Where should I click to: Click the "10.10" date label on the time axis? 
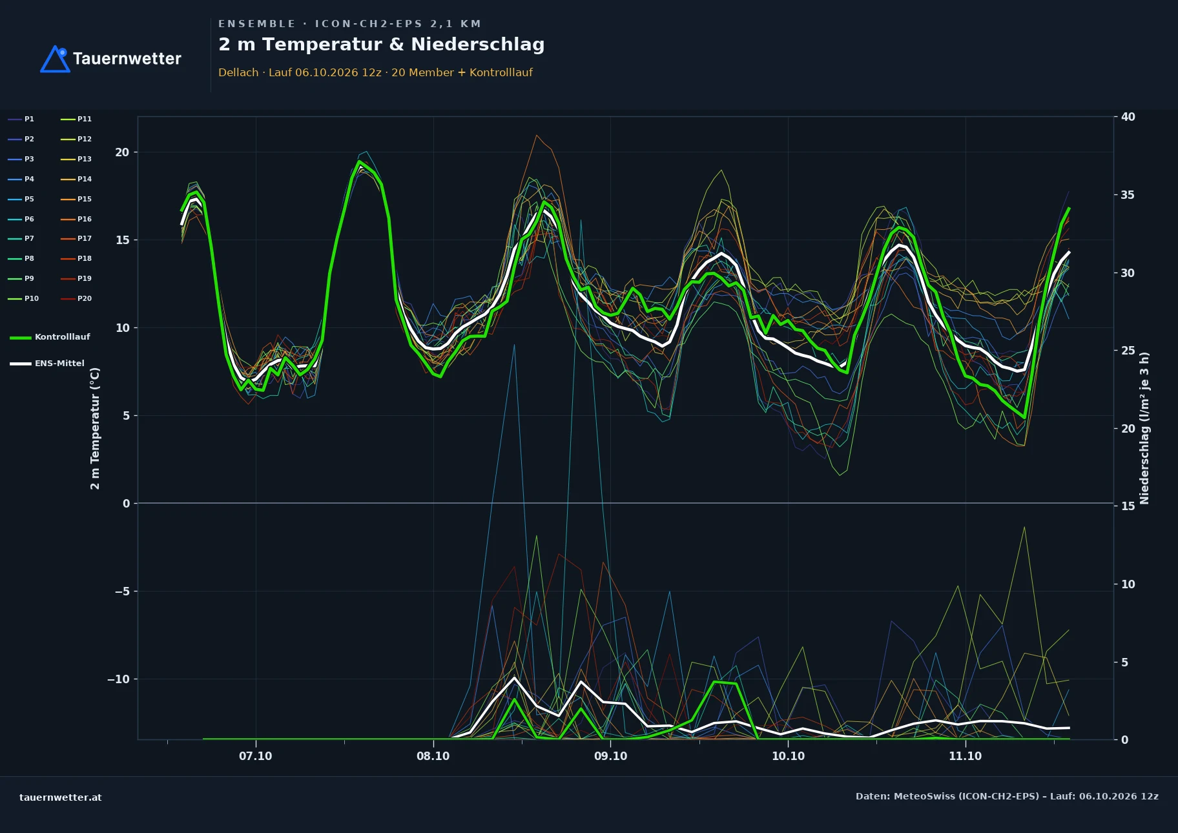[789, 756]
